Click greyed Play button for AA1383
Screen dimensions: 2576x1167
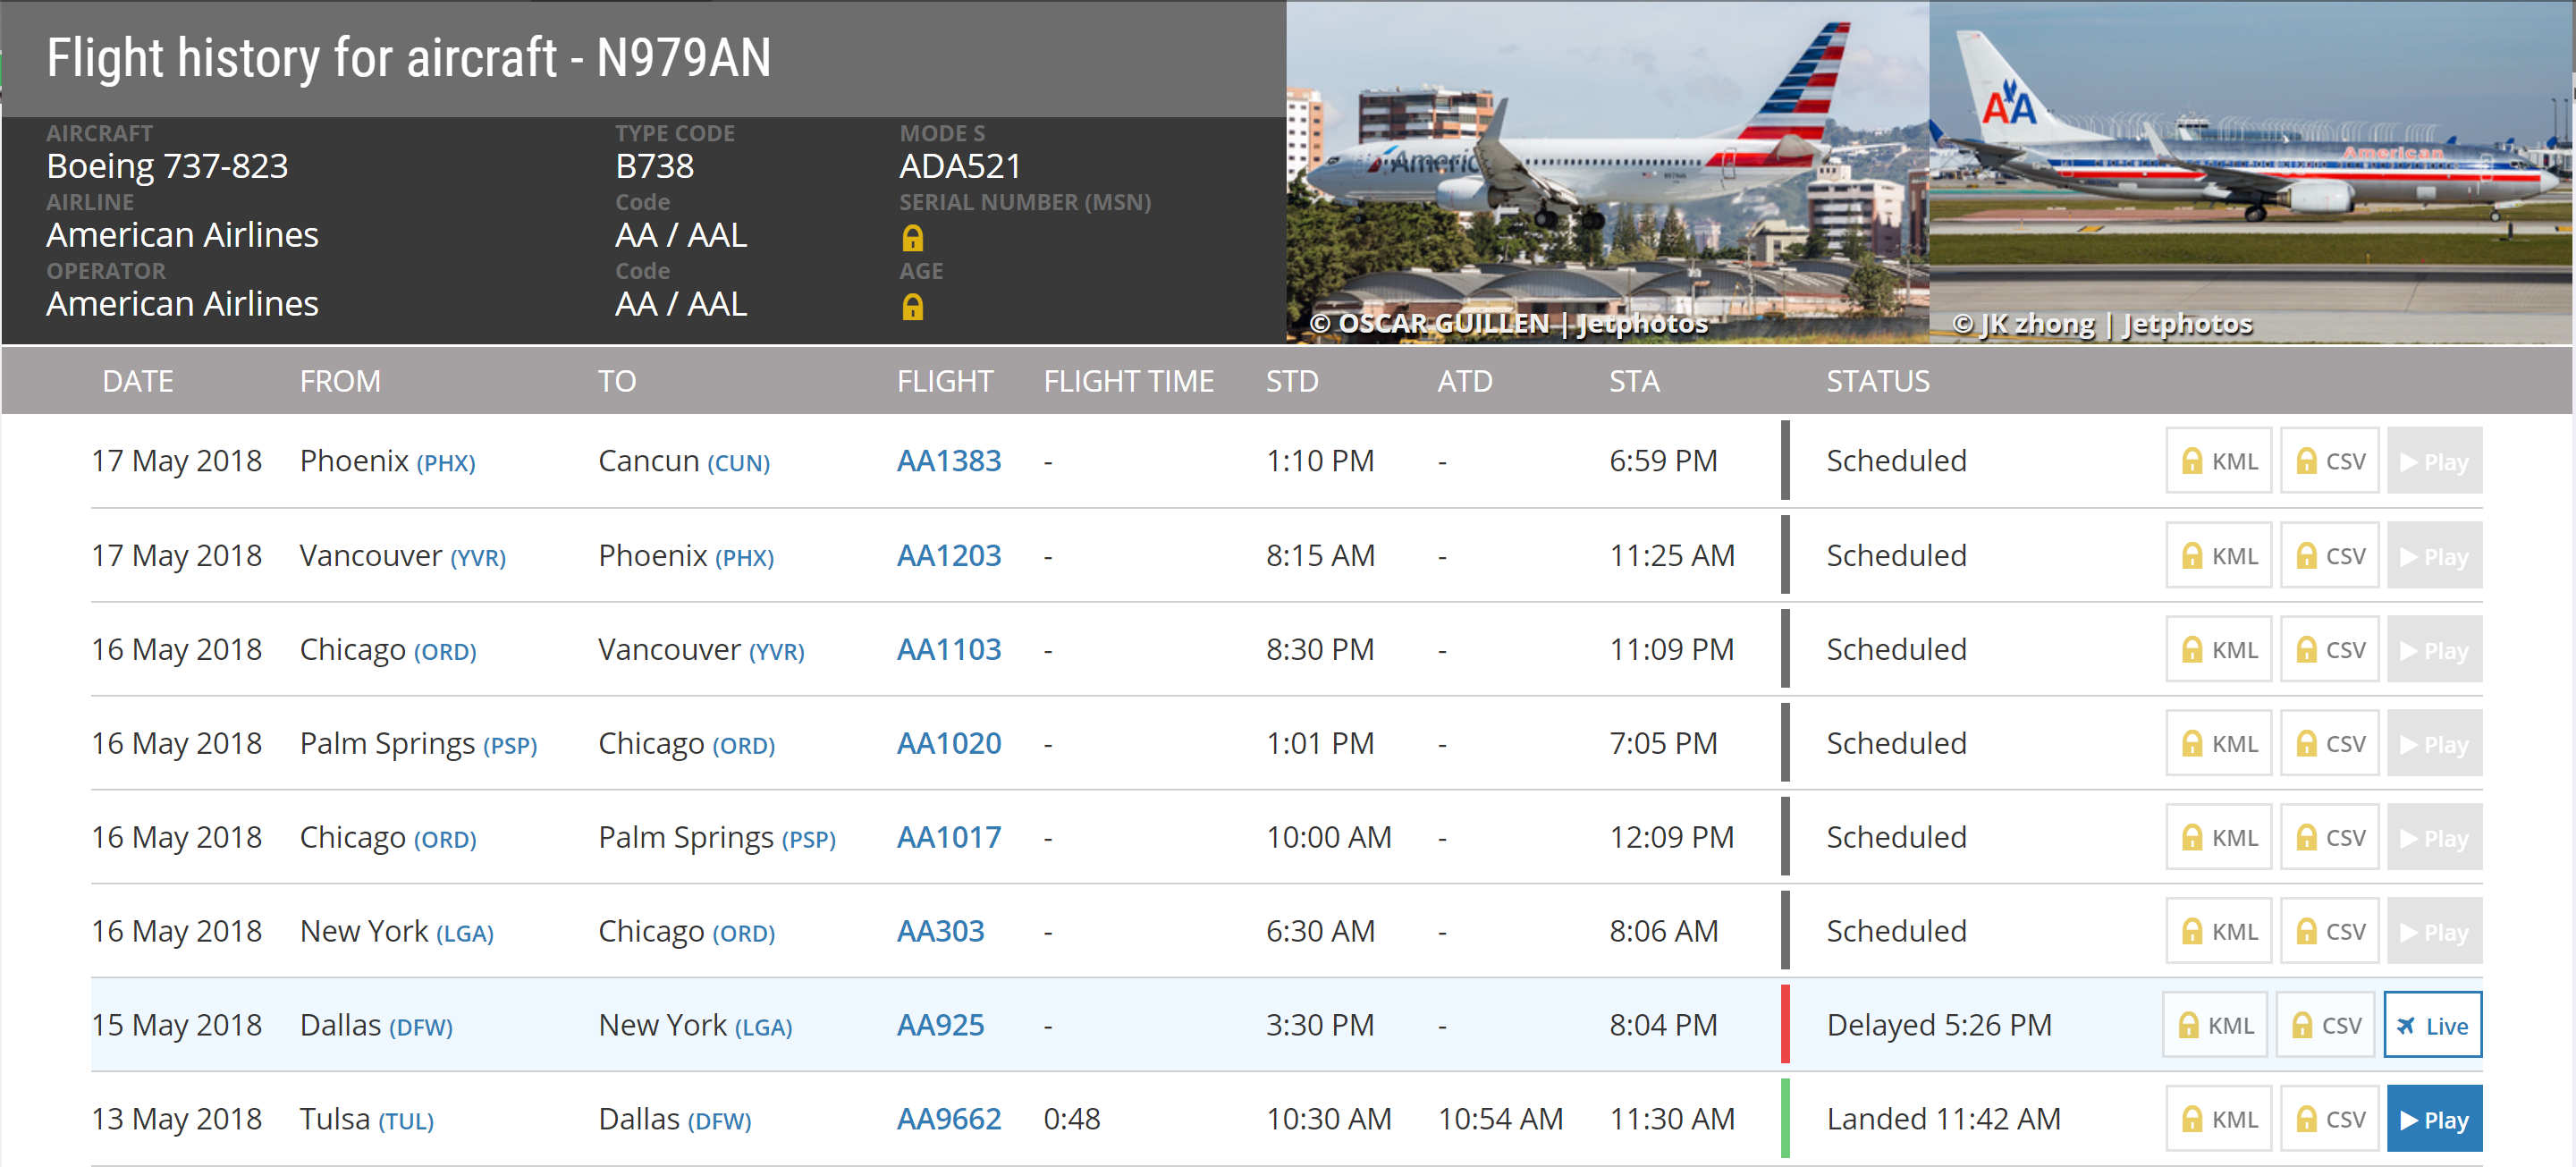pyautogui.click(x=2433, y=461)
